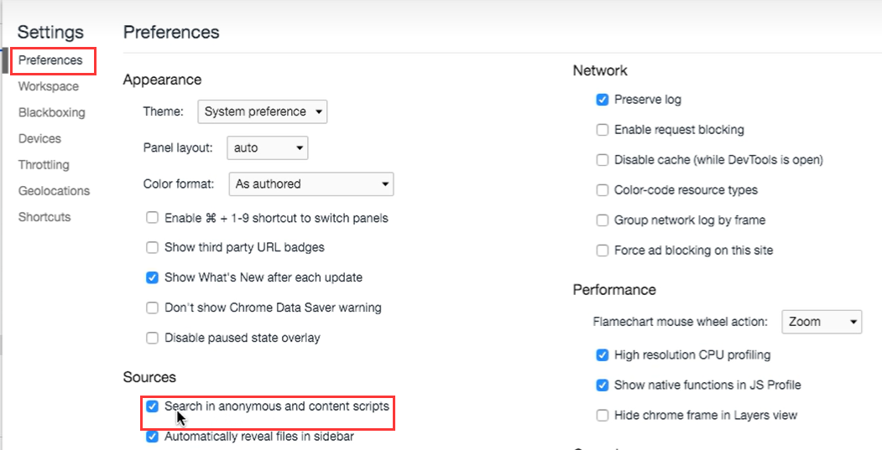
Task: Tick Disable cache while DevTools is open
Action: pos(603,160)
